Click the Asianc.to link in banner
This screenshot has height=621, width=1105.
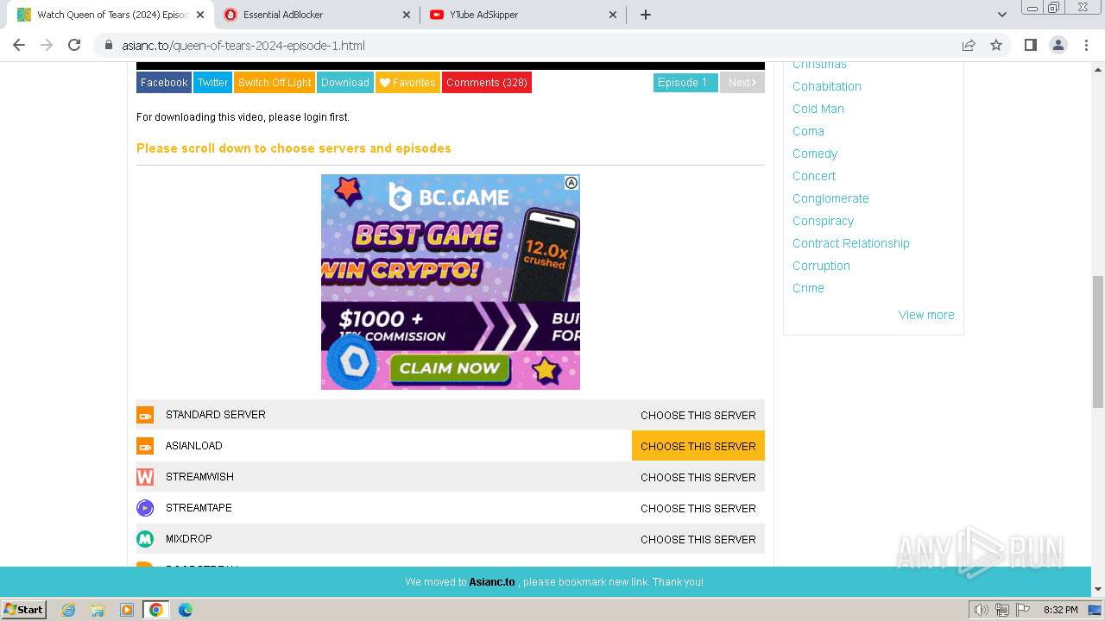click(x=492, y=582)
